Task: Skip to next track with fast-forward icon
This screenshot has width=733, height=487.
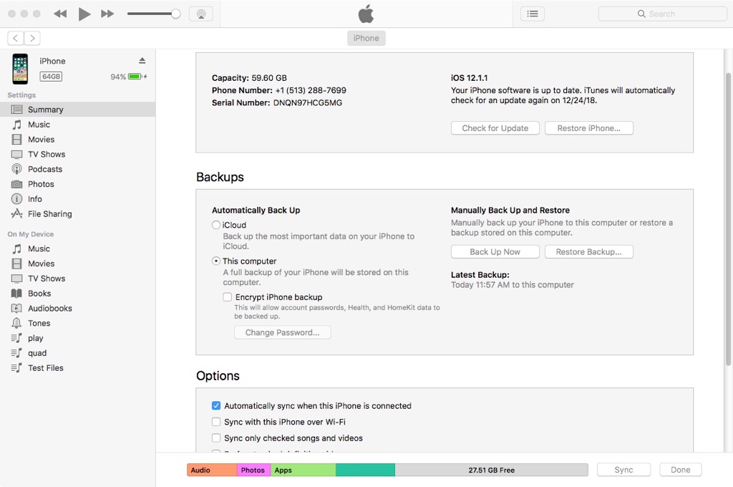Action: tap(107, 14)
